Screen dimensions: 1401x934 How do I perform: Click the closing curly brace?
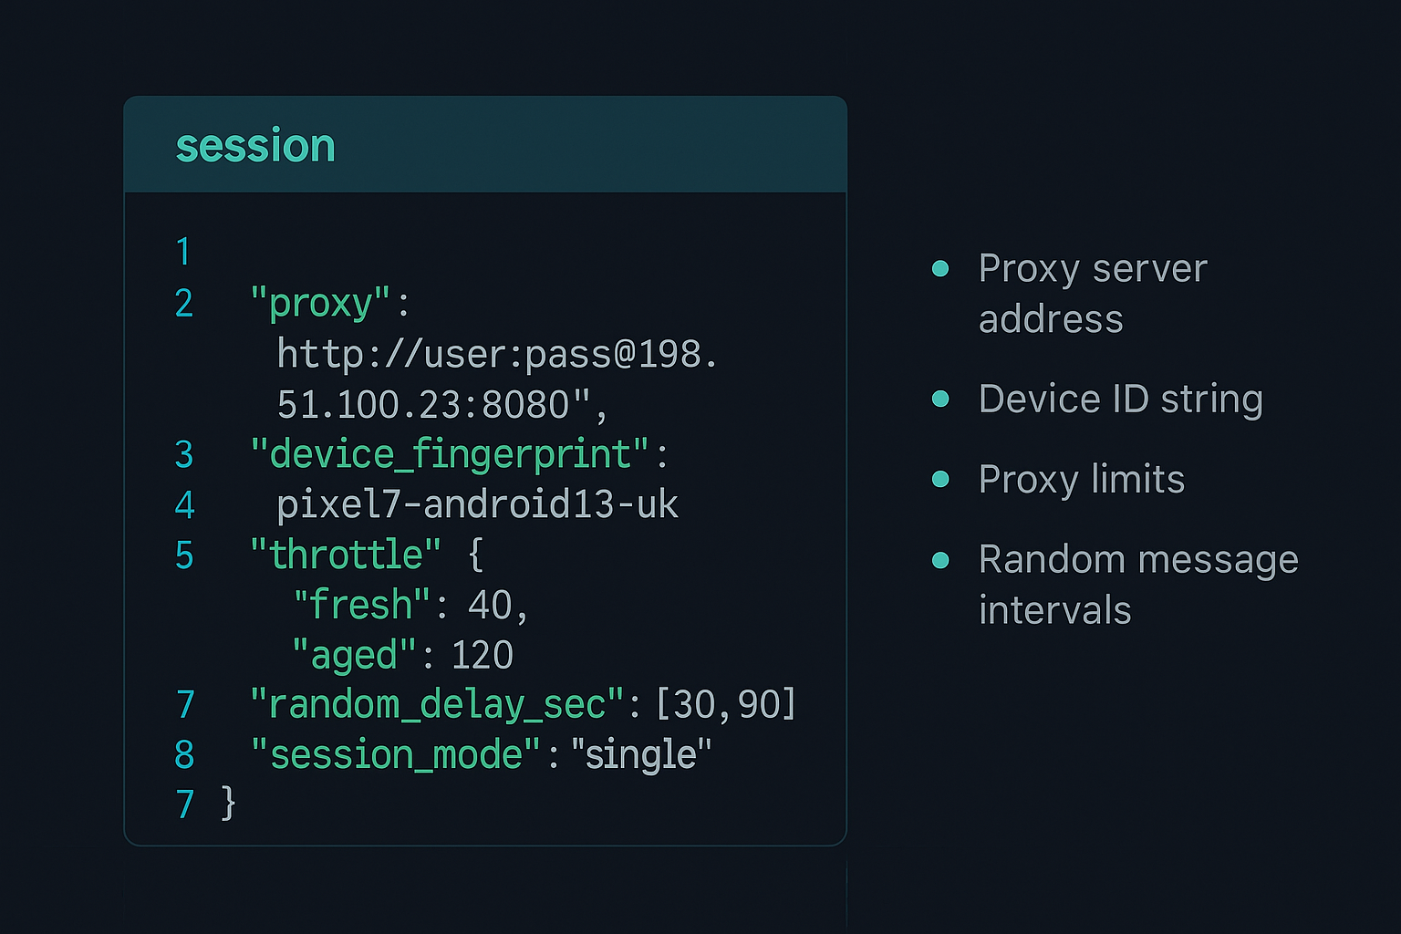(x=228, y=804)
